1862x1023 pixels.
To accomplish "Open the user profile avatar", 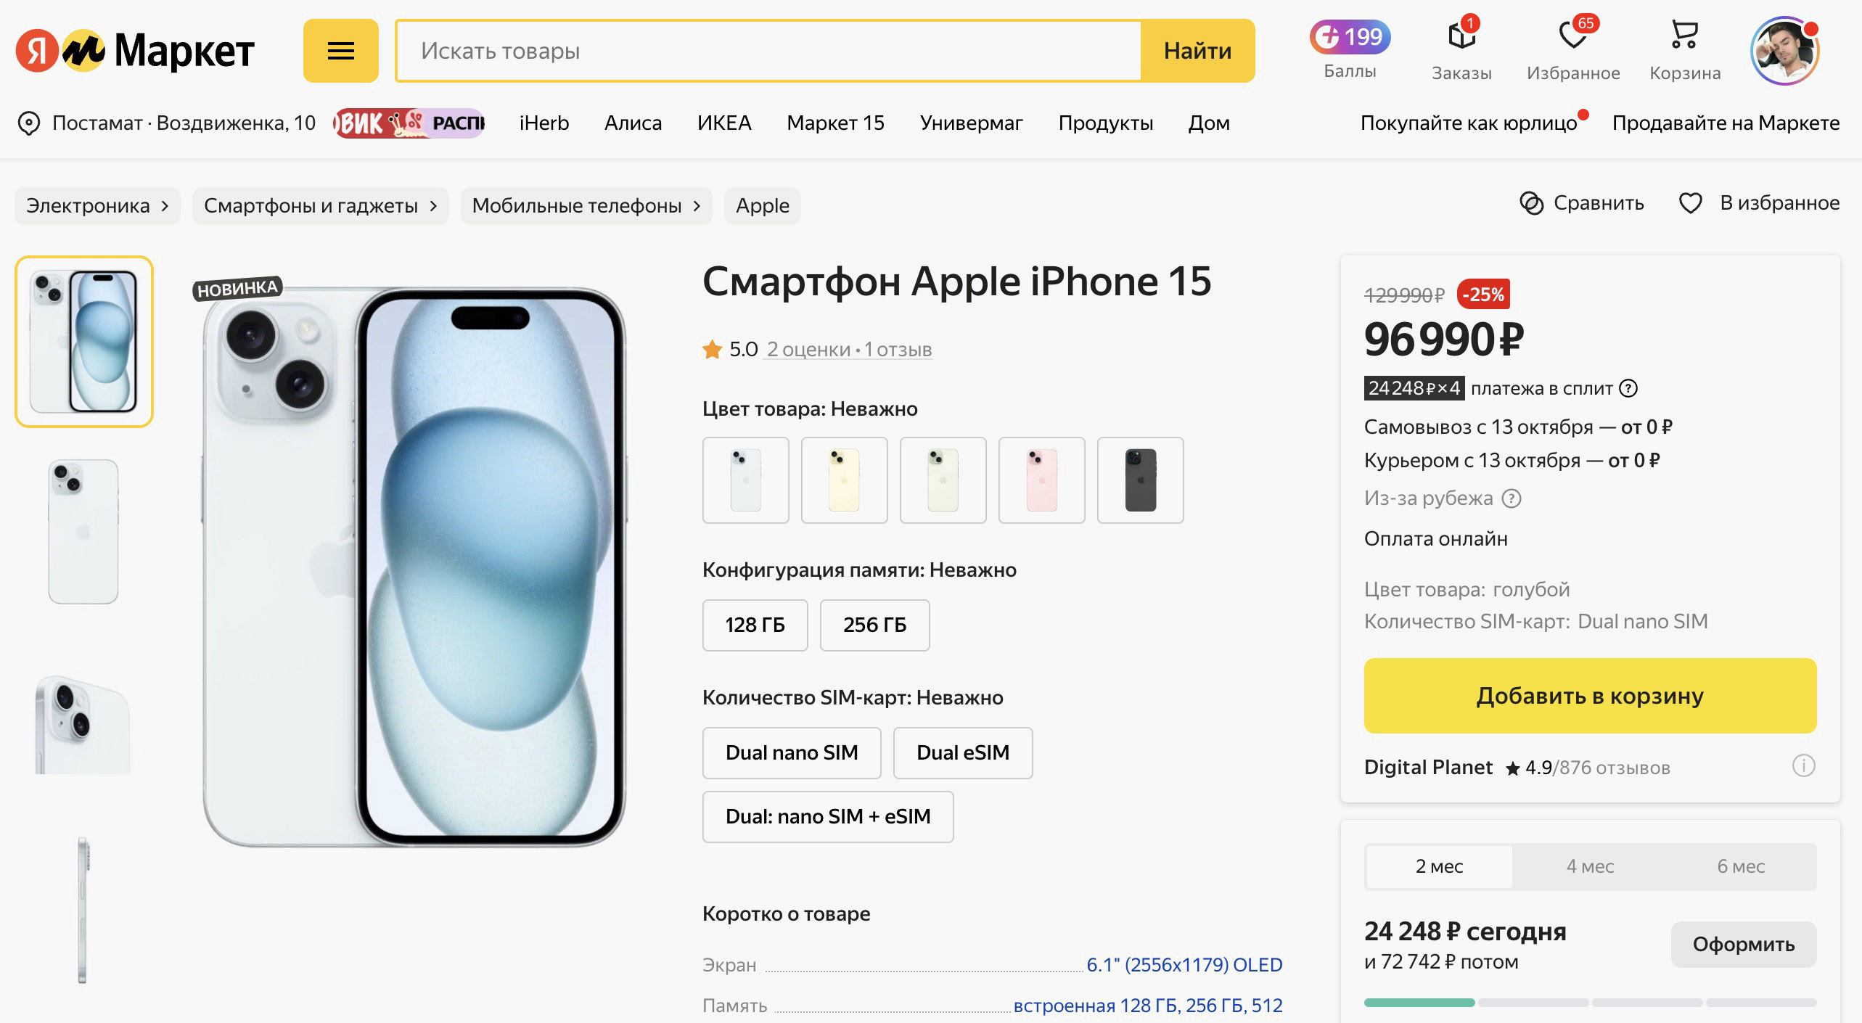I will tap(1784, 52).
